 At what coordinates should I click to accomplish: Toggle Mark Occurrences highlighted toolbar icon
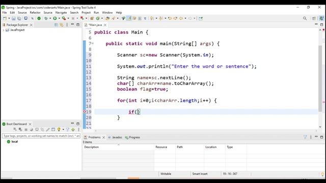tap(129, 18)
